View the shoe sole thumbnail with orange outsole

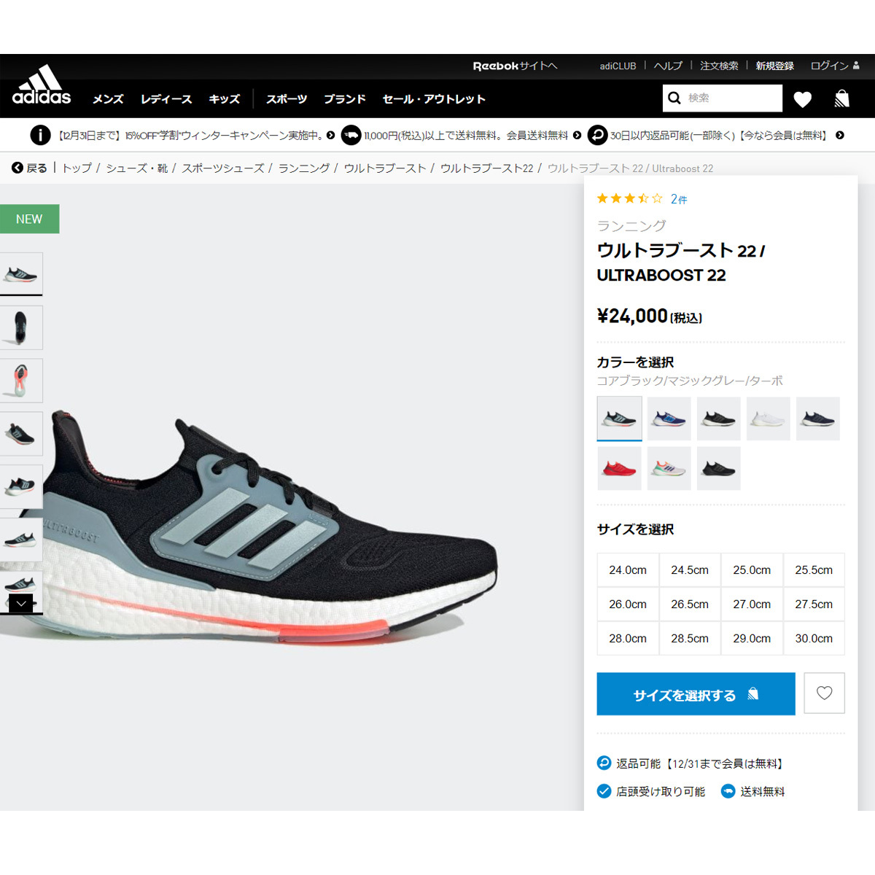(x=21, y=381)
